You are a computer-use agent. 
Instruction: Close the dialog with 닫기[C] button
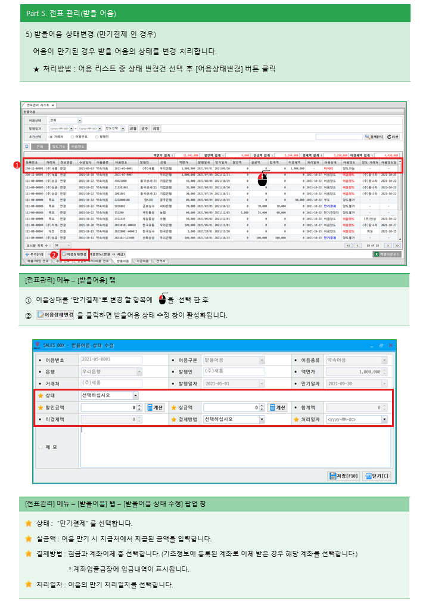click(x=377, y=475)
